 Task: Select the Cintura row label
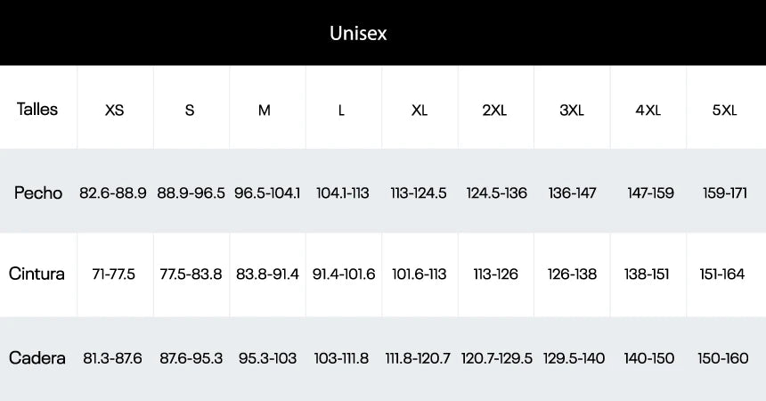[37, 274]
